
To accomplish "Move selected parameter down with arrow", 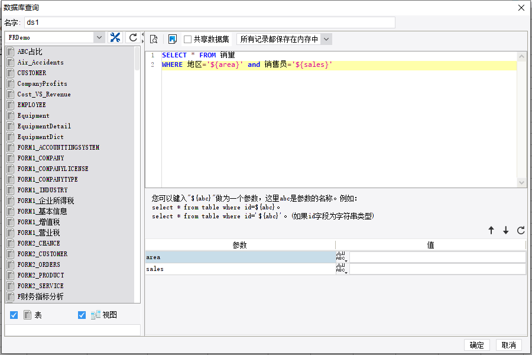I will [x=506, y=231].
